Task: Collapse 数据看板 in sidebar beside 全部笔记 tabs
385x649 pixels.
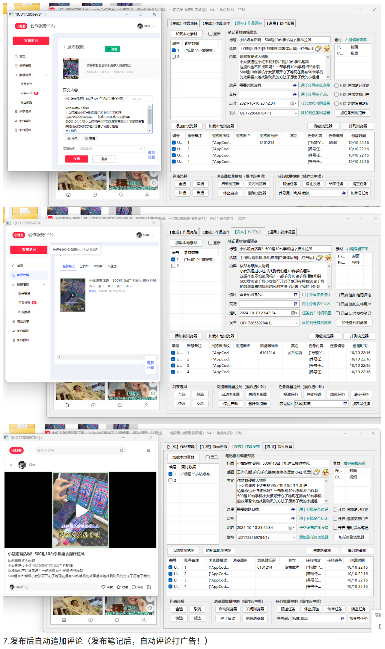Action: [x=44, y=284]
